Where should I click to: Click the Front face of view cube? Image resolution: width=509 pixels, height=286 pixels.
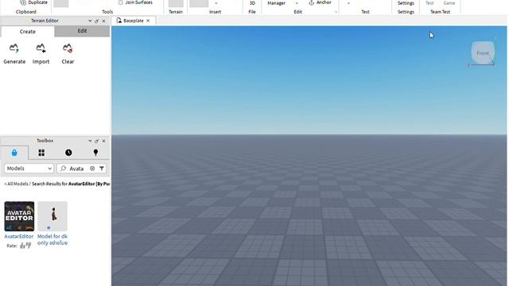[x=483, y=53]
